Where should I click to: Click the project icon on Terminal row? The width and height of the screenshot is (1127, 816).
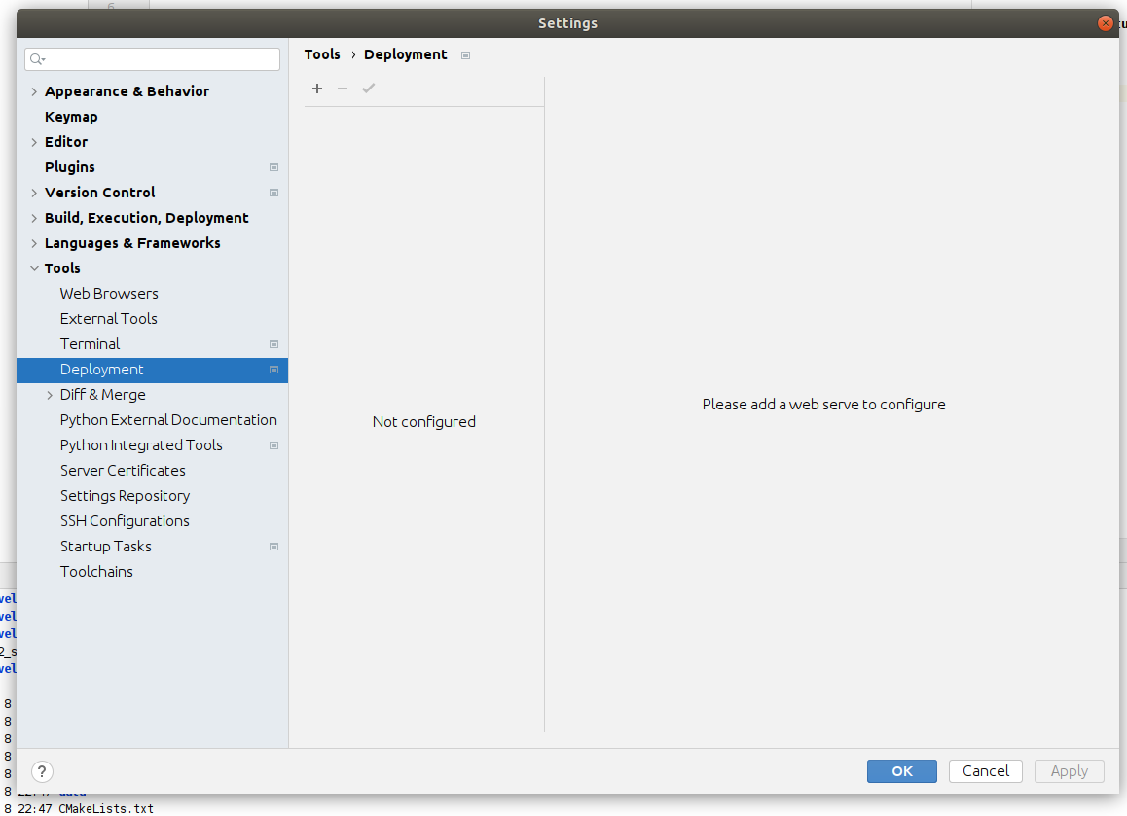pyautogui.click(x=273, y=344)
